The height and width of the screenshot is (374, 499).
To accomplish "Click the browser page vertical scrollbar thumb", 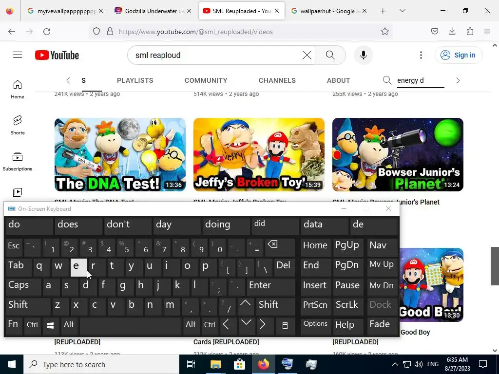I will coord(495,266).
